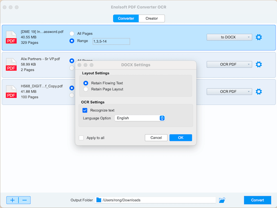The image size is (277, 208).
Task: Toggle Recognize text checkbox
Action: [x=85, y=111]
